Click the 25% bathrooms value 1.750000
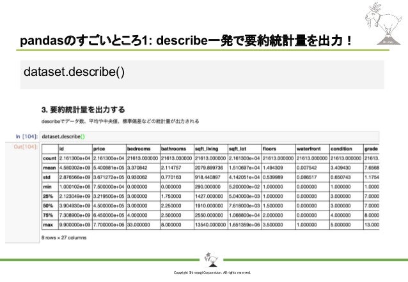This screenshot has height=282, width=408. click(x=171, y=197)
